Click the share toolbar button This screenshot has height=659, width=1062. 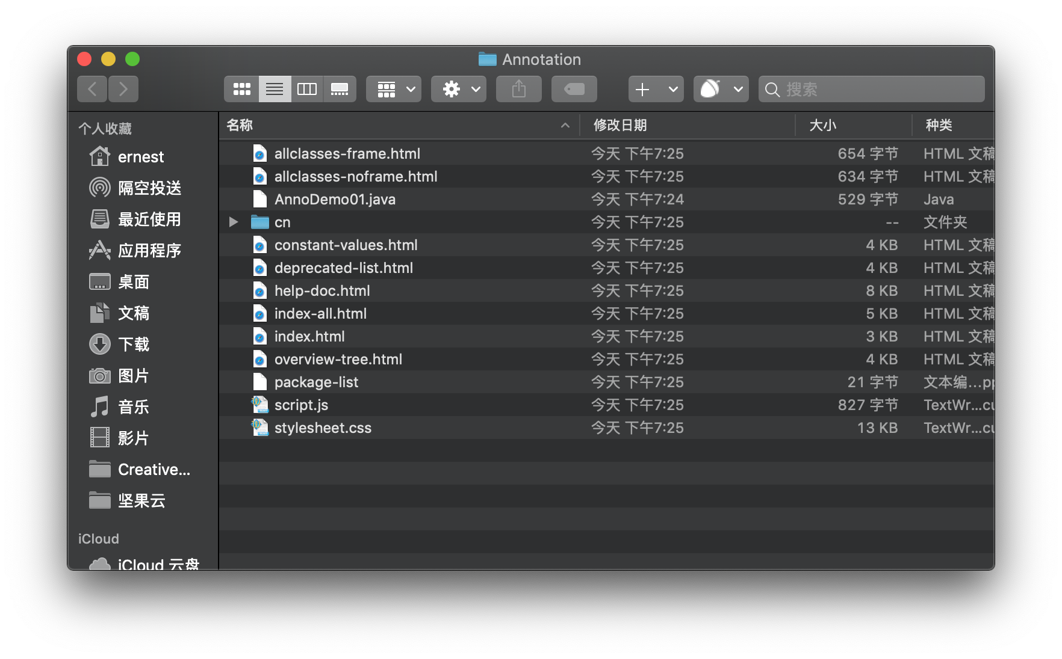click(519, 89)
